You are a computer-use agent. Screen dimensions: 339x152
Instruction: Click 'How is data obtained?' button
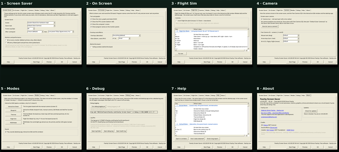click(x=197, y=139)
